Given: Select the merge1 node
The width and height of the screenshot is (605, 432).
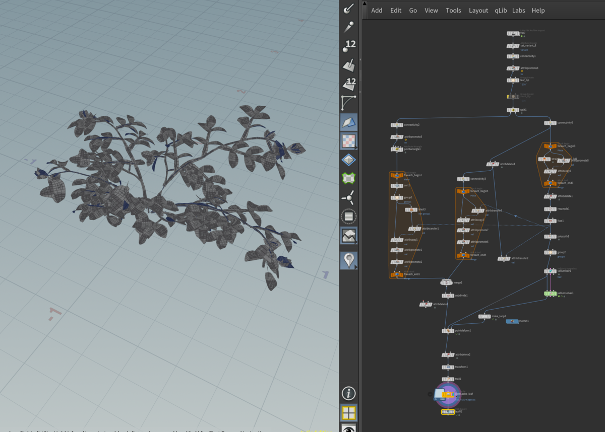Looking at the screenshot, I should pos(446,283).
